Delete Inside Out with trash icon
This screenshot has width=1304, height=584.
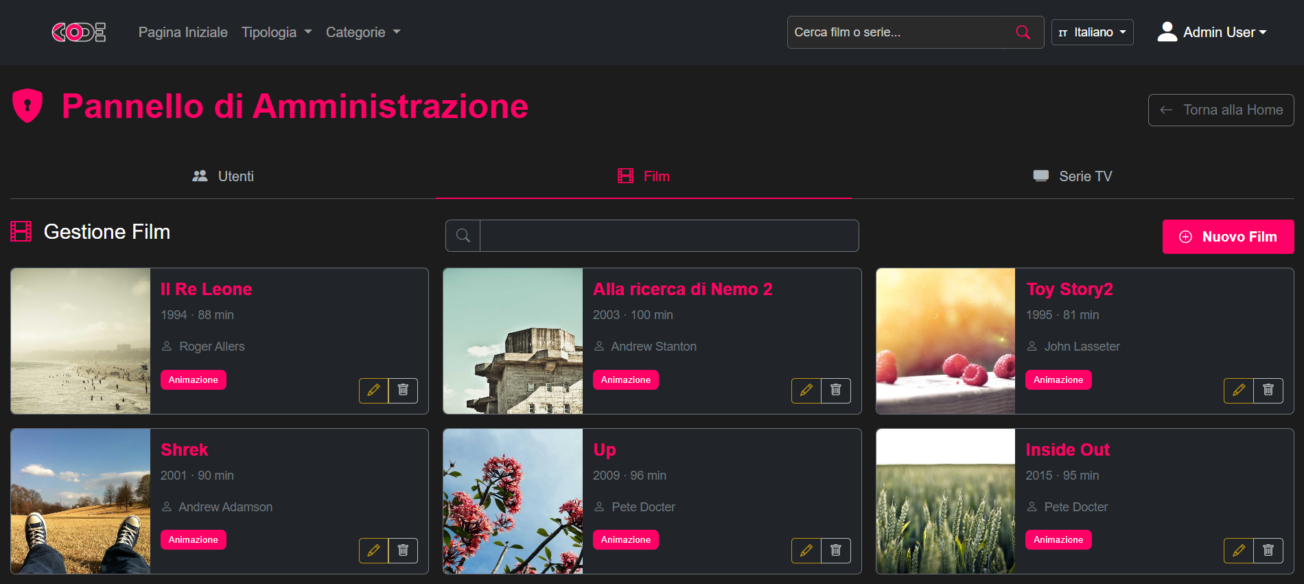coord(1268,550)
